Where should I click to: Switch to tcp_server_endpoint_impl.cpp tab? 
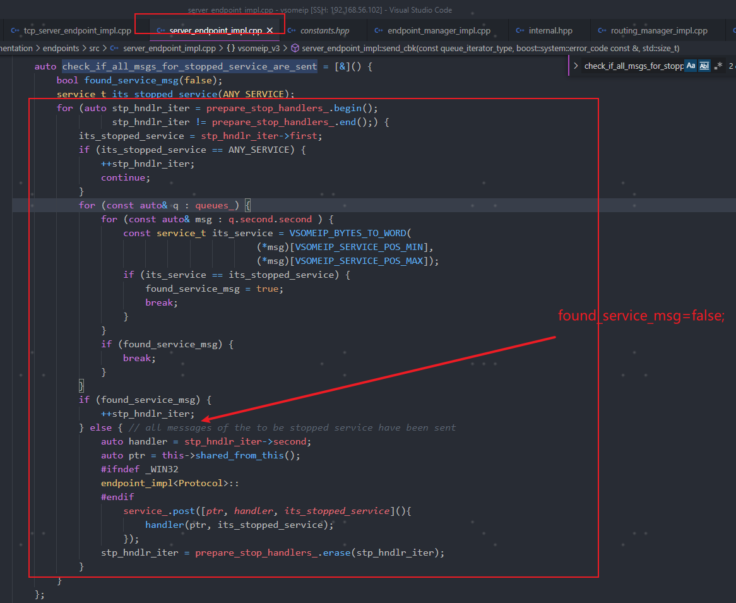tap(78, 30)
